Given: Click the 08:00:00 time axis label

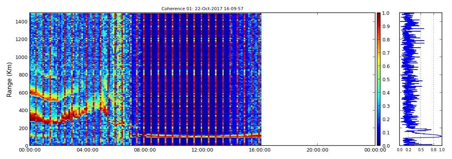Looking at the screenshot, I should [x=145, y=150].
